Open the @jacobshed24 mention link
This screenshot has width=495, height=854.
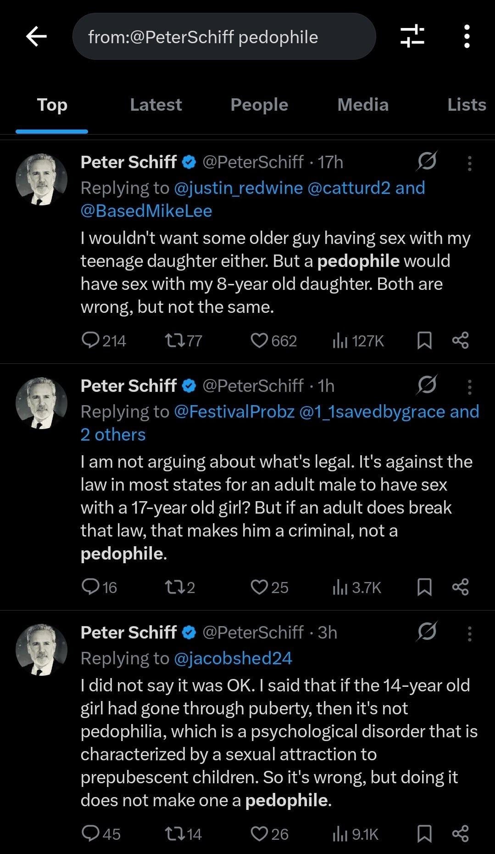coord(233,658)
